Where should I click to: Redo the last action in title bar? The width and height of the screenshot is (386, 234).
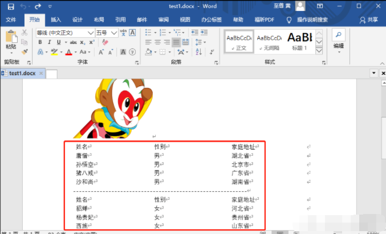pyautogui.click(x=38, y=6)
